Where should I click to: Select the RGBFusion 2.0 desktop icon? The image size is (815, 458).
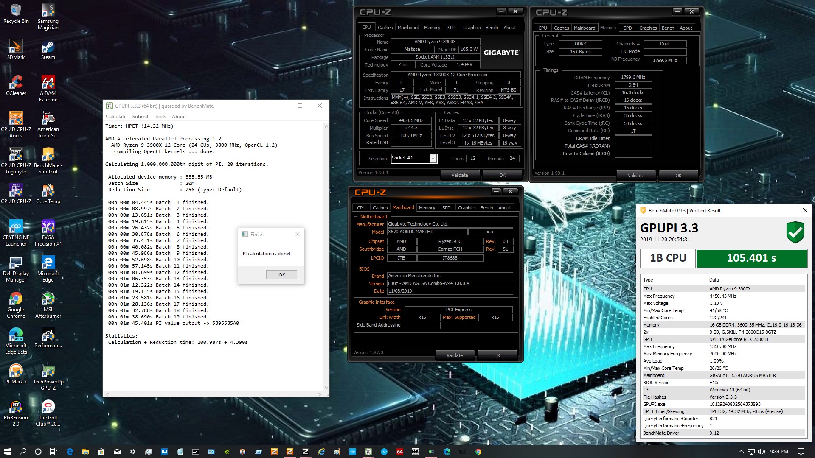click(16, 413)
